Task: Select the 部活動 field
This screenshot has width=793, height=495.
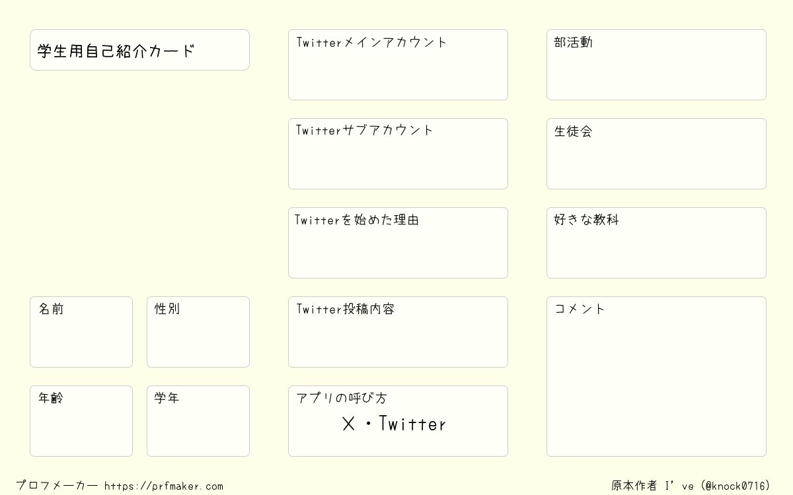Action: click(x=656, y=65)
